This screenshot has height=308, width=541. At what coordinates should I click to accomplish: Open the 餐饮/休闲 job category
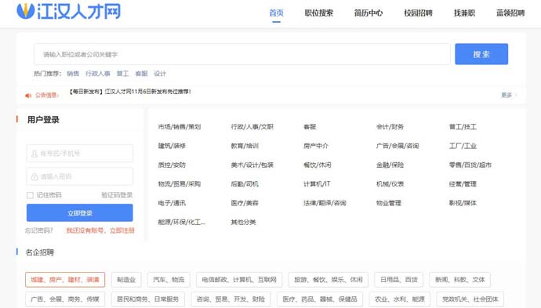[x=318, y=165]
